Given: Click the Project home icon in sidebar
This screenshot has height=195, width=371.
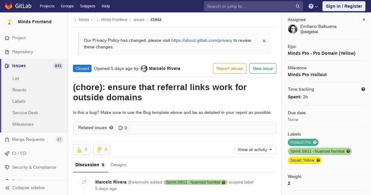Looking at the screenshot, I should [x=7, y=38].
